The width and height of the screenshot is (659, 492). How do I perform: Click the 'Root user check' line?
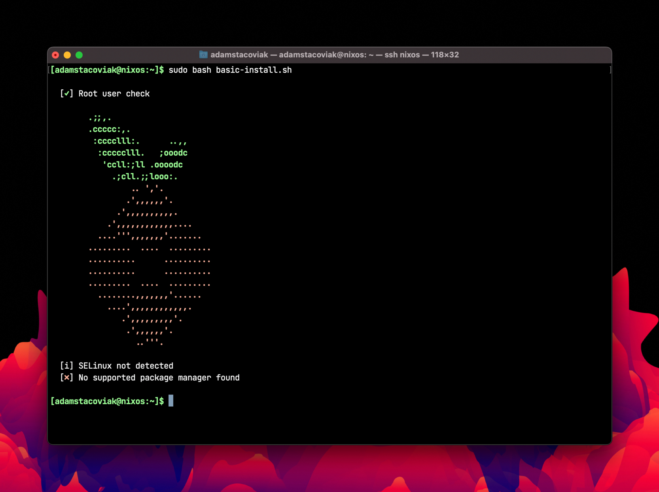tap(114, 94)
